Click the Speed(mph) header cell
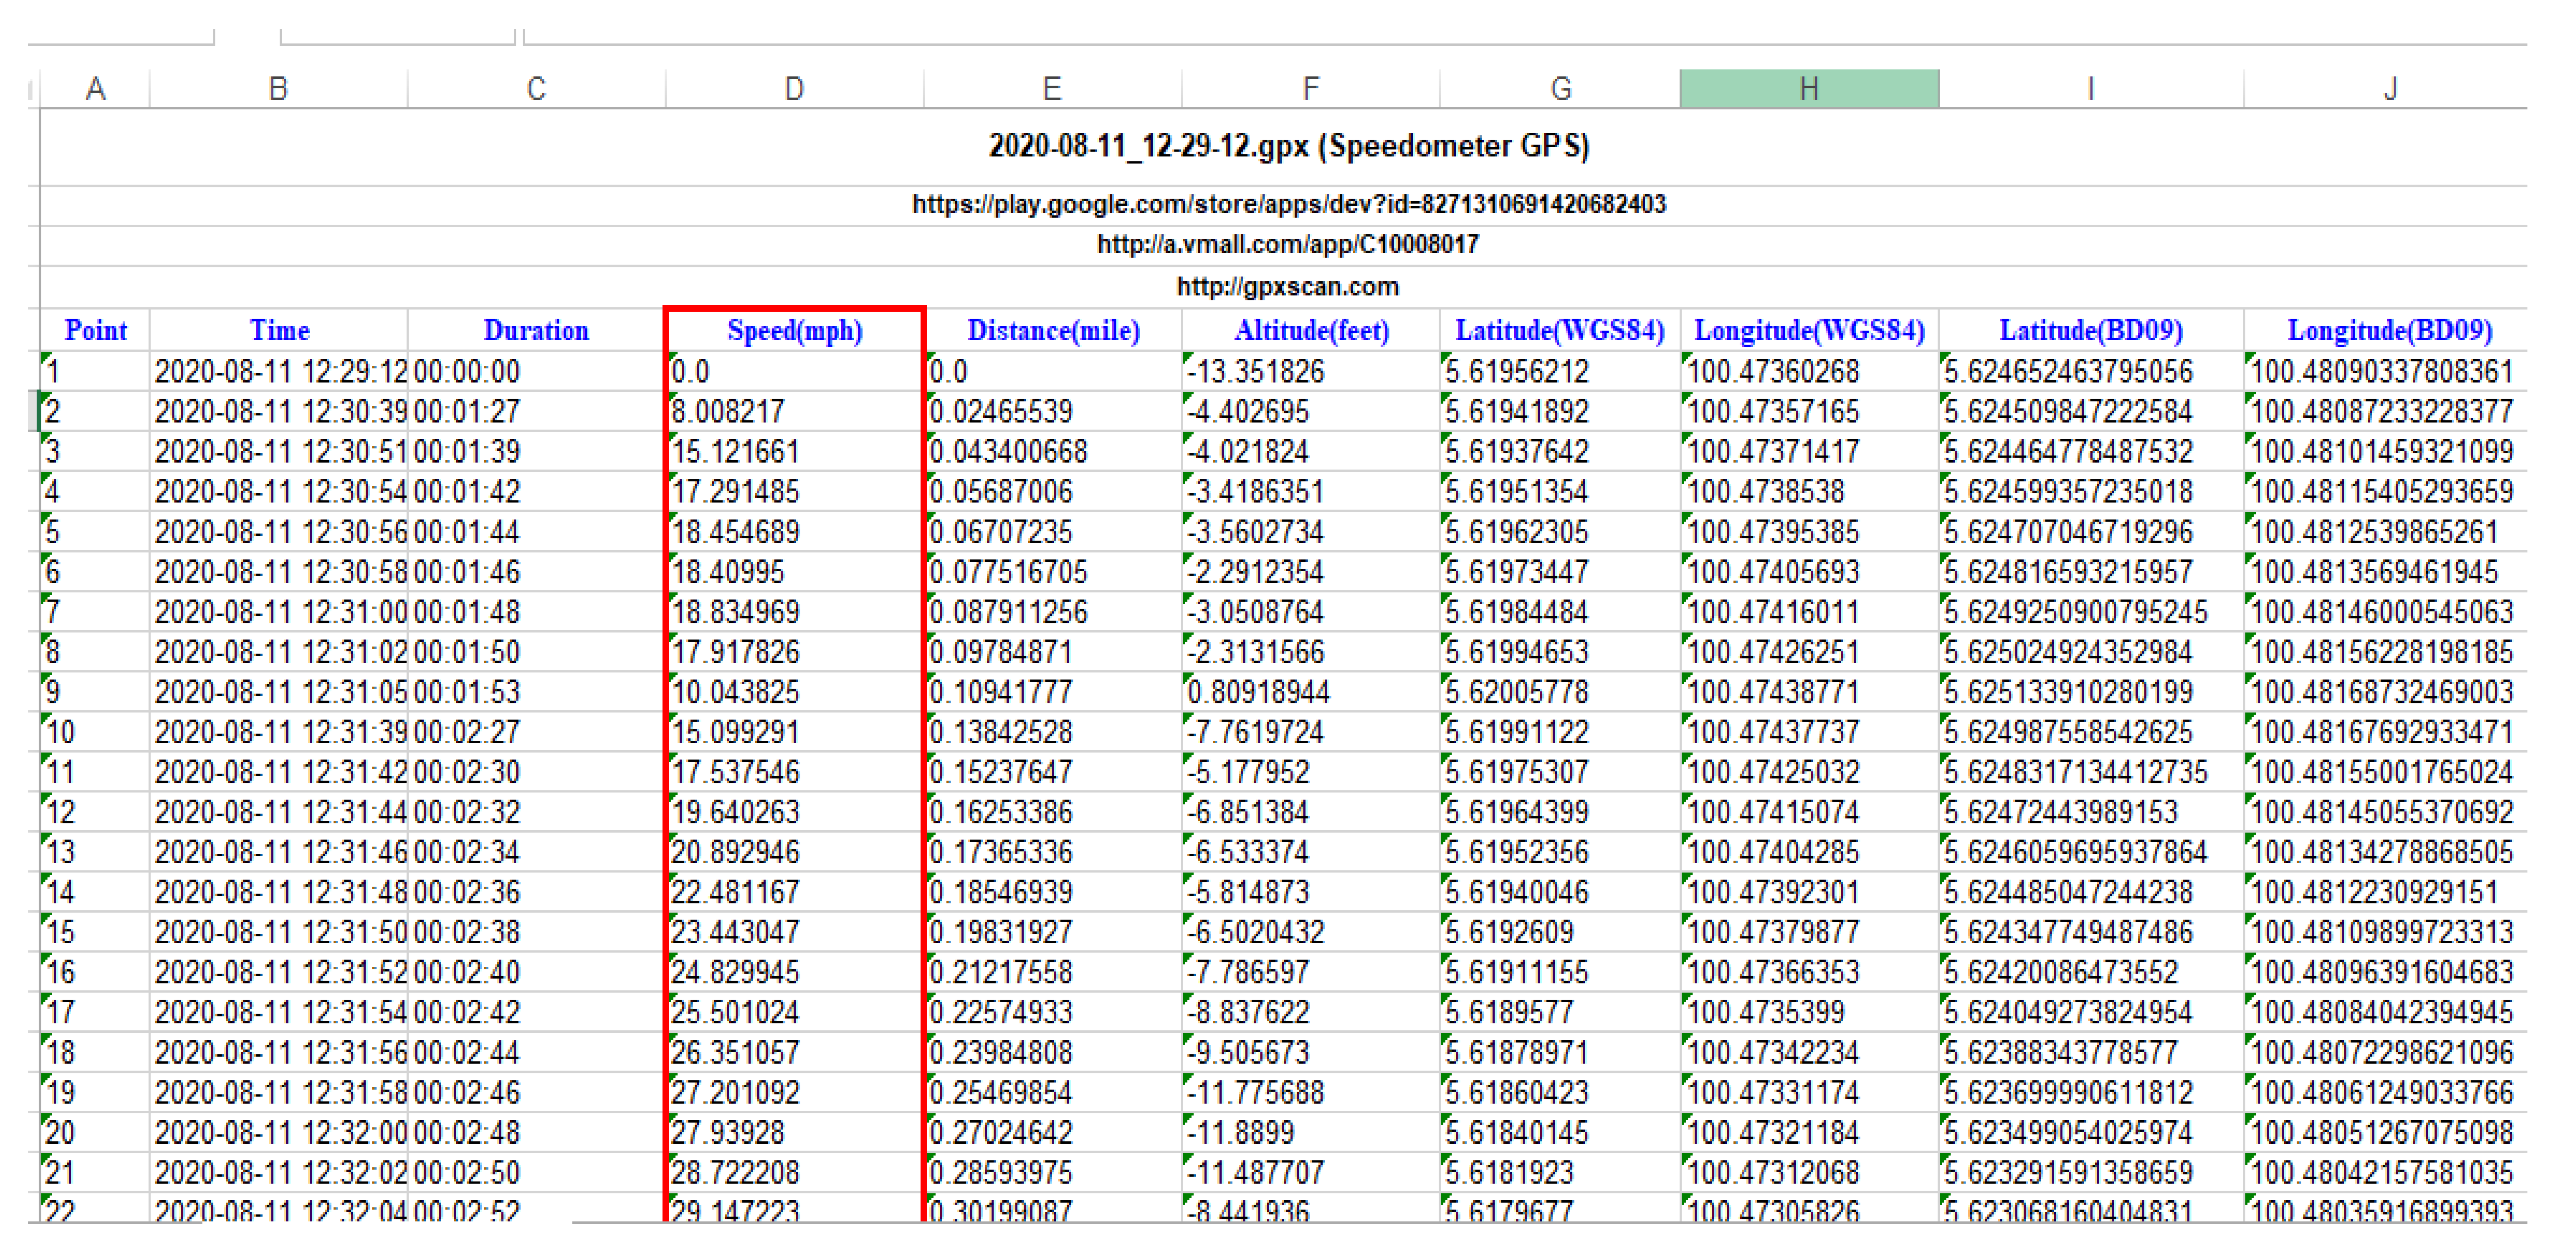This screenshot has width=2576, height=1244. [x=794, y=331]
